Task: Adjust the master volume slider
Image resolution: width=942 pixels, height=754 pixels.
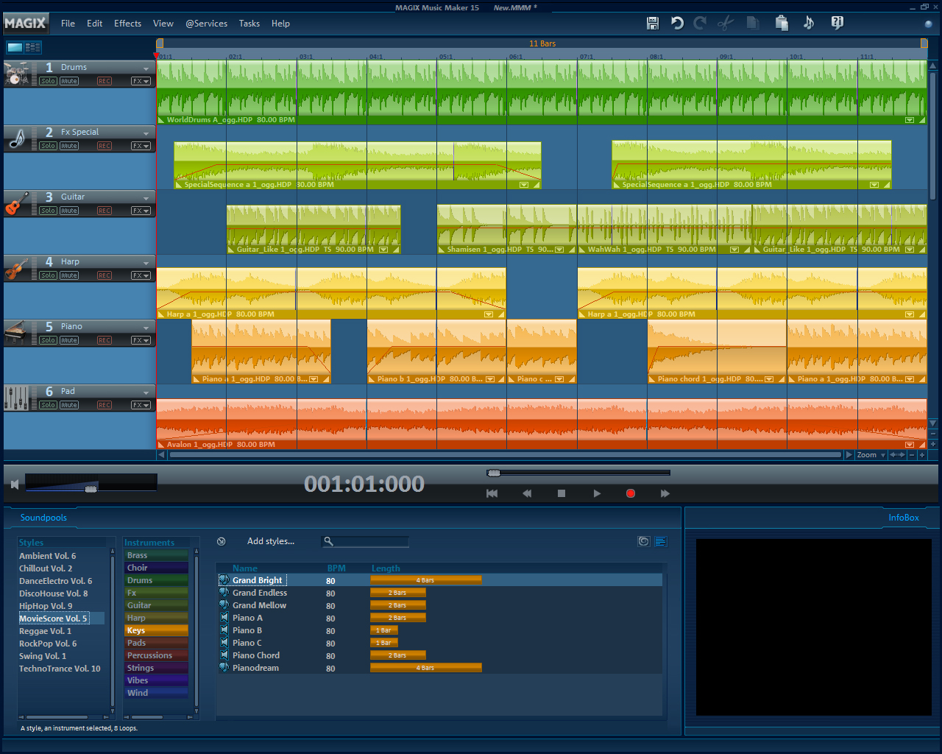Action: click(x=90, y=487)
